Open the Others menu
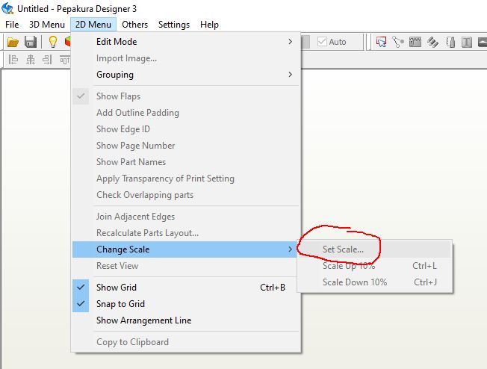 (x=135, y=25)
